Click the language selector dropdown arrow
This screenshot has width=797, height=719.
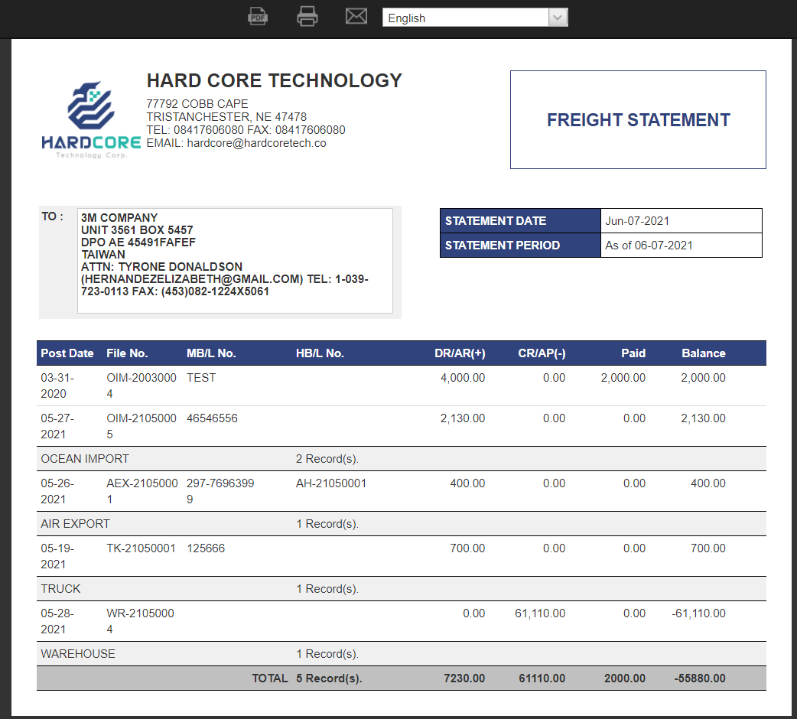pos(558,17)
